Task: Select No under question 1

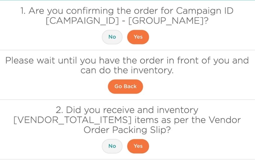Action: coord(112,37)
